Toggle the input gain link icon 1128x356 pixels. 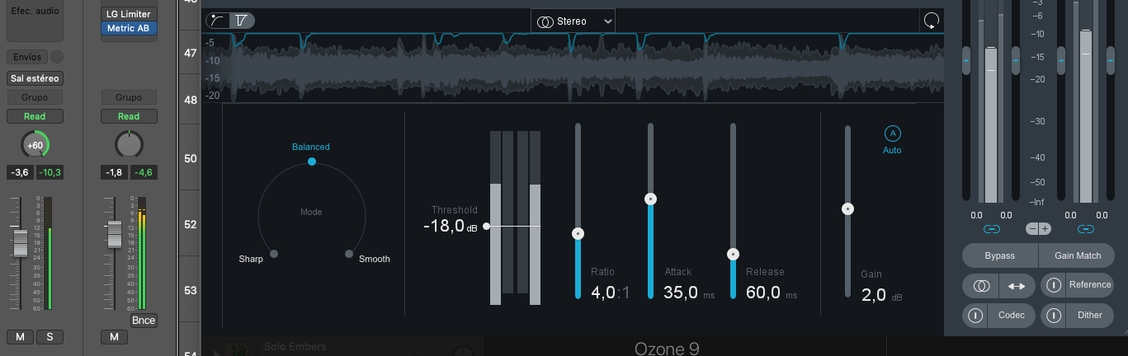(x=992, y=228)
